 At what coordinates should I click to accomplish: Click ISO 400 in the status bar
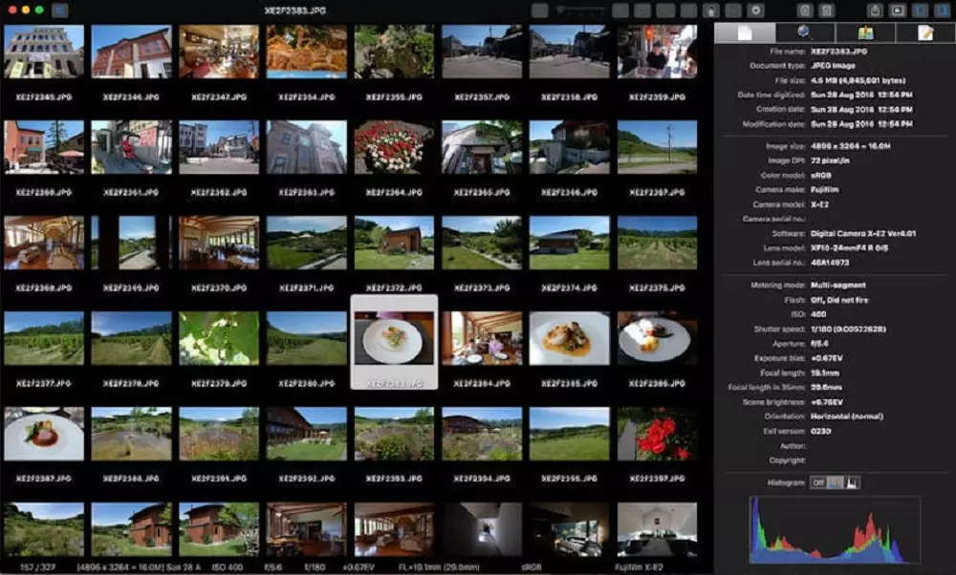pos(228,567)
